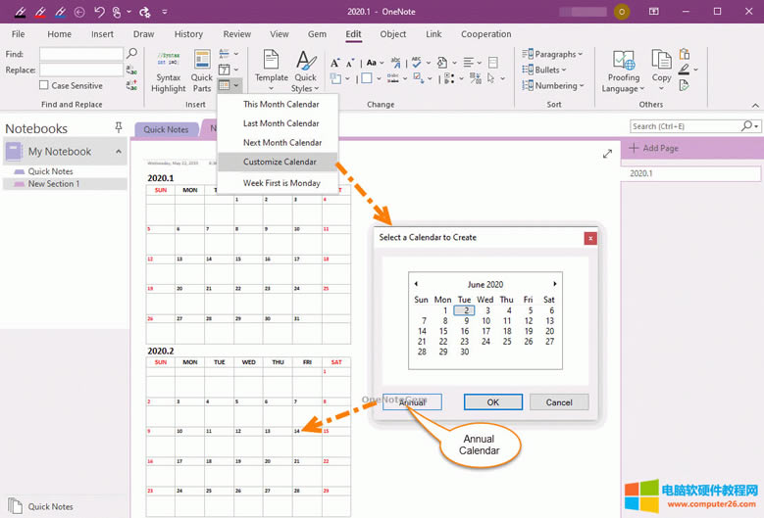Viewport: 764px width, 518px height.
Task: Click the Syntax Highlight icon
Action: coord(168,61)
